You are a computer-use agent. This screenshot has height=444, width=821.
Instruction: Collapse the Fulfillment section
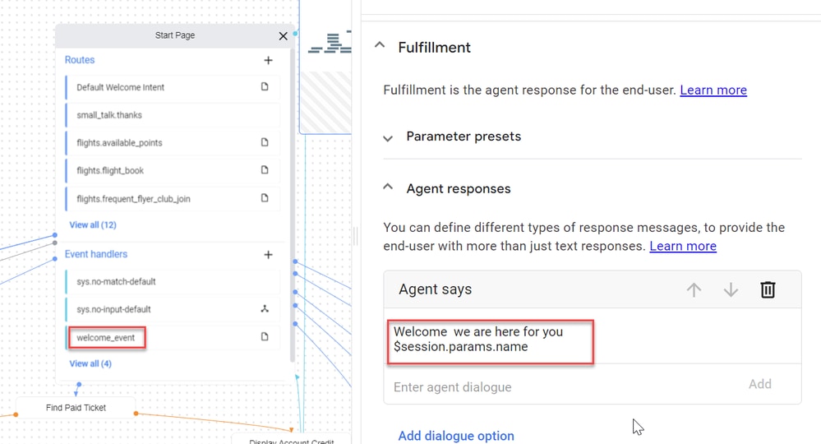pos(380,45)
